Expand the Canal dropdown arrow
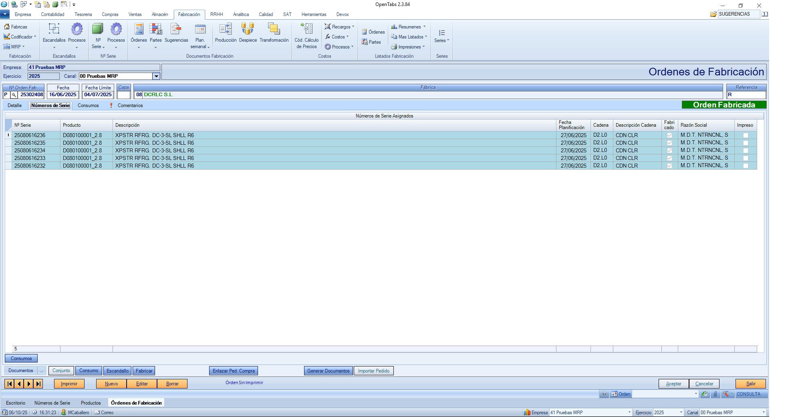This screenshot has width=798, height=417. pos(156,76)
